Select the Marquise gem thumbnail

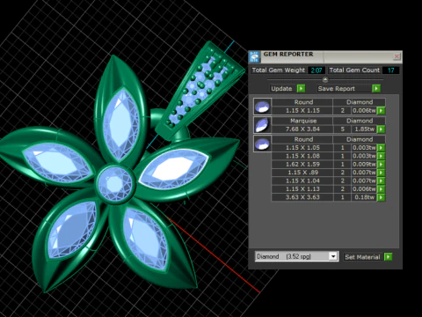(x=262, y=125)
